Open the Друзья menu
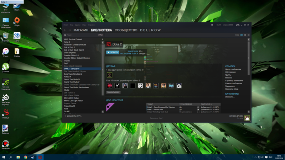This screenshot has height=160, width=285. (78, 25)
